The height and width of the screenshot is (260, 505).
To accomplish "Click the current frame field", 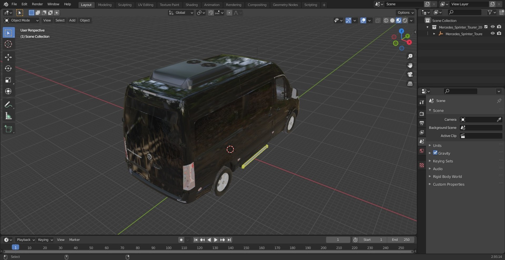I will click(338, 240).
